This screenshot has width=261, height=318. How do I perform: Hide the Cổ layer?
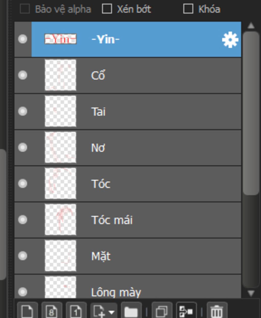23,75
